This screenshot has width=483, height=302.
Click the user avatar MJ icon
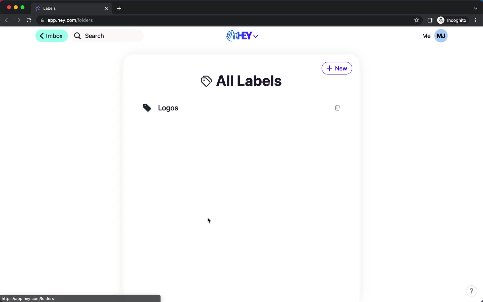point(440,35)
